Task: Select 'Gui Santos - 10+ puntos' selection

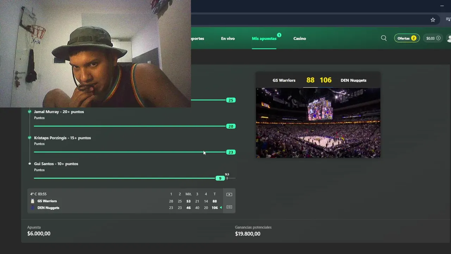Action: tap(56, 164)
